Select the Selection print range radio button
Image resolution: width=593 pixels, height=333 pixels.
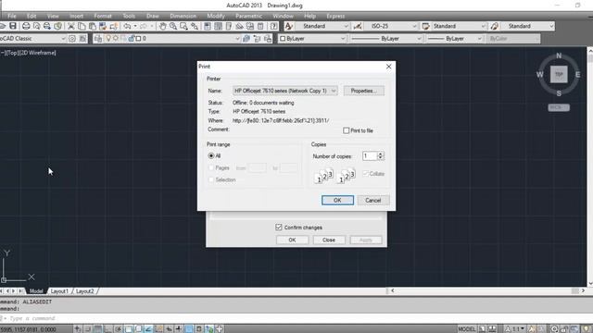(211, 180)
